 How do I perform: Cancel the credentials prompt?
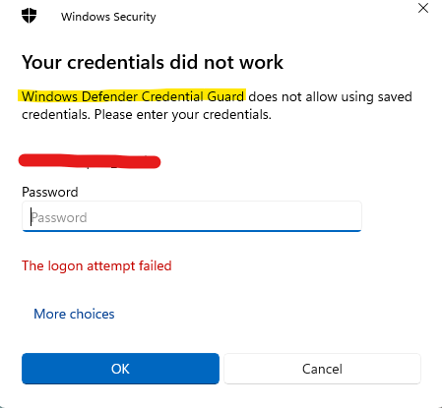tap(322, 369)
